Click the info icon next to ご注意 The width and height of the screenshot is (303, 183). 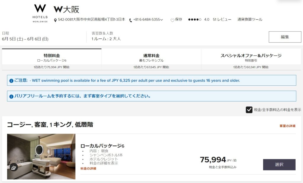12,81
